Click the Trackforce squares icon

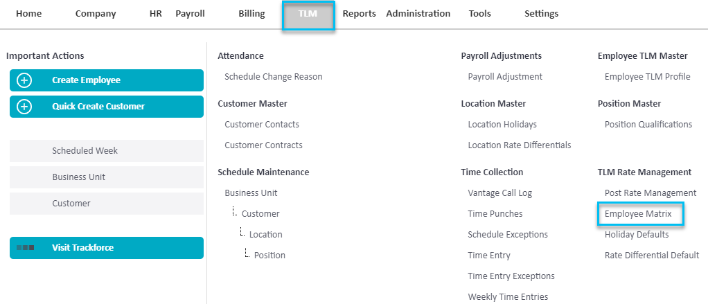[x=25, y=248]
